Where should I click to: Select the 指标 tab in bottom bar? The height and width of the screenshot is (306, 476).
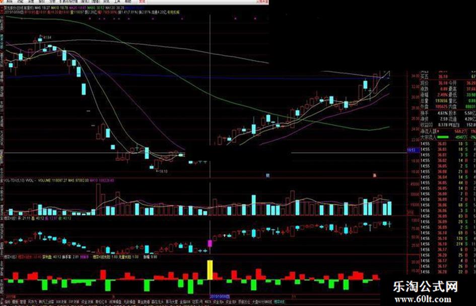click(7, 302)
